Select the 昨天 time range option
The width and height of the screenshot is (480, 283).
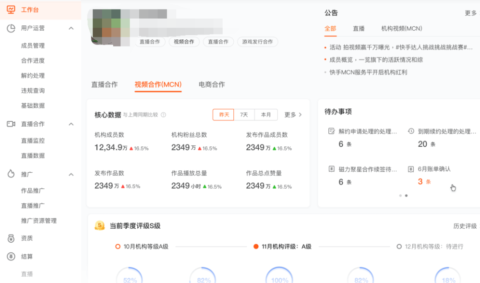(x=224, y=115)
